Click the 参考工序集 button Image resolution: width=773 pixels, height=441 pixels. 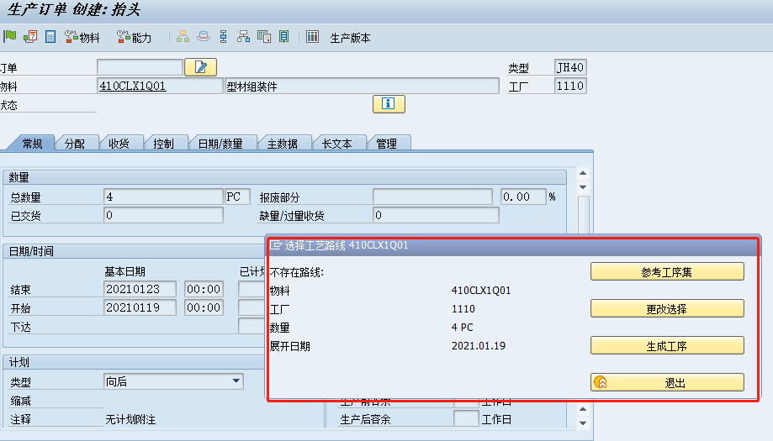667,271
